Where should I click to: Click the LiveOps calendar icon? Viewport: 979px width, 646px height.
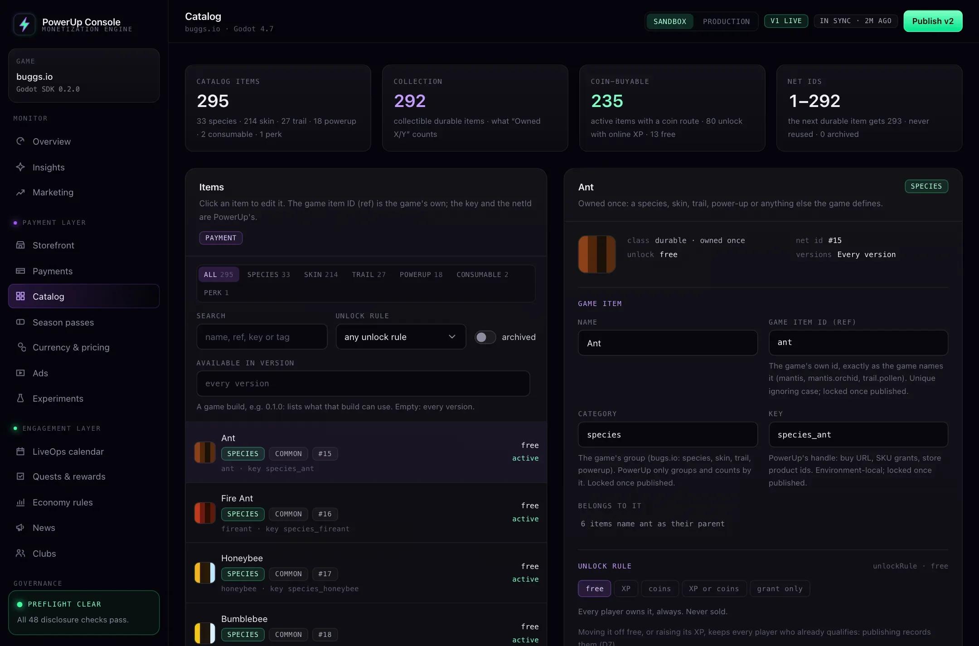click(x=20, y=452)
